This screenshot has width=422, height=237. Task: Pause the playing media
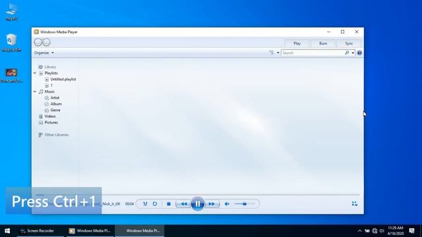(198, 204)
